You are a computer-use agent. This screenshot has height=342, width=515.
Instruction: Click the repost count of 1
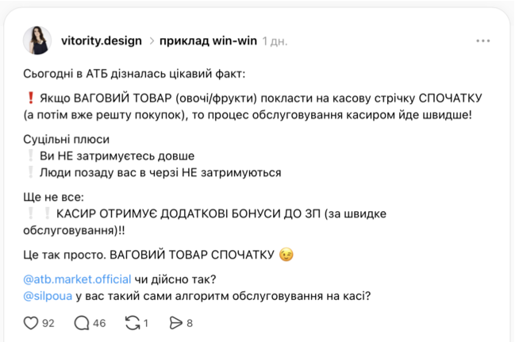point(147,323)
